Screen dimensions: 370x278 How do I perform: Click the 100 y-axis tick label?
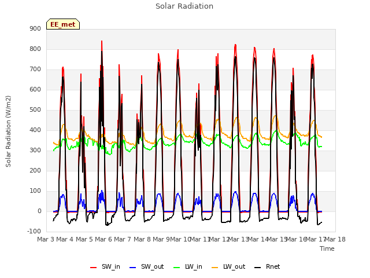click(35, 191)
